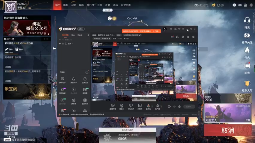Viewport: 255px width, 143px height.
Task: Open the game friends list icon
Action: point(245,5)
